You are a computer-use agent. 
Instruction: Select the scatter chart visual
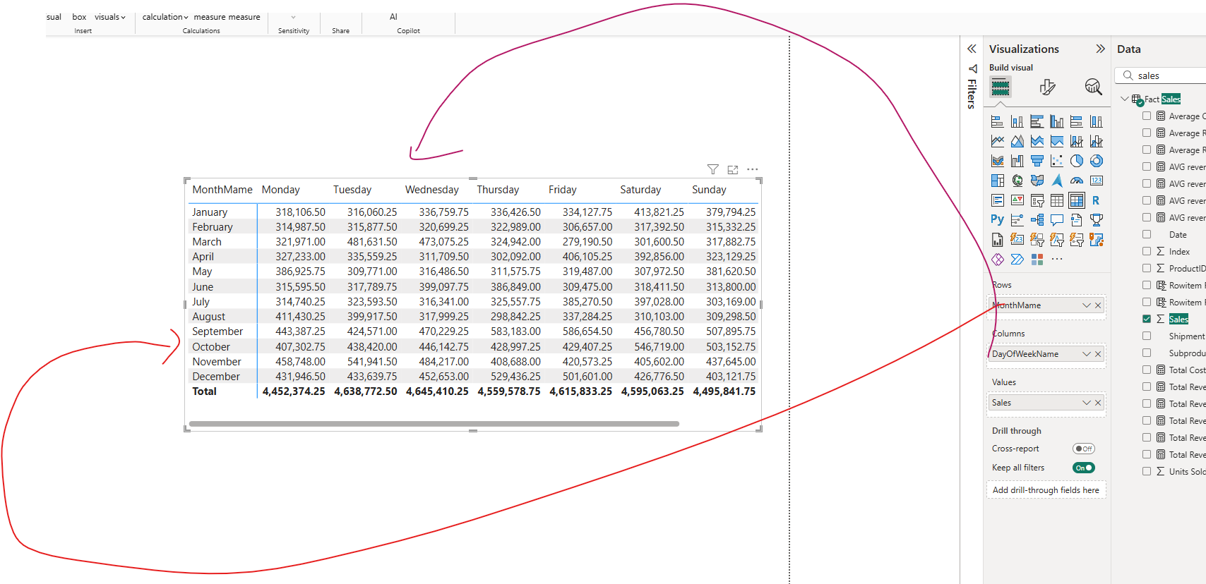click(1056, 161)
